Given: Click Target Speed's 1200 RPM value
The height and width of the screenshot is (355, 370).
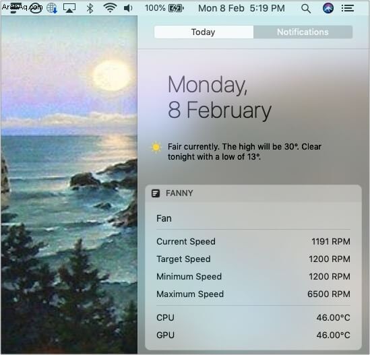Looking at the screenshot, I should tap(330, 259).
